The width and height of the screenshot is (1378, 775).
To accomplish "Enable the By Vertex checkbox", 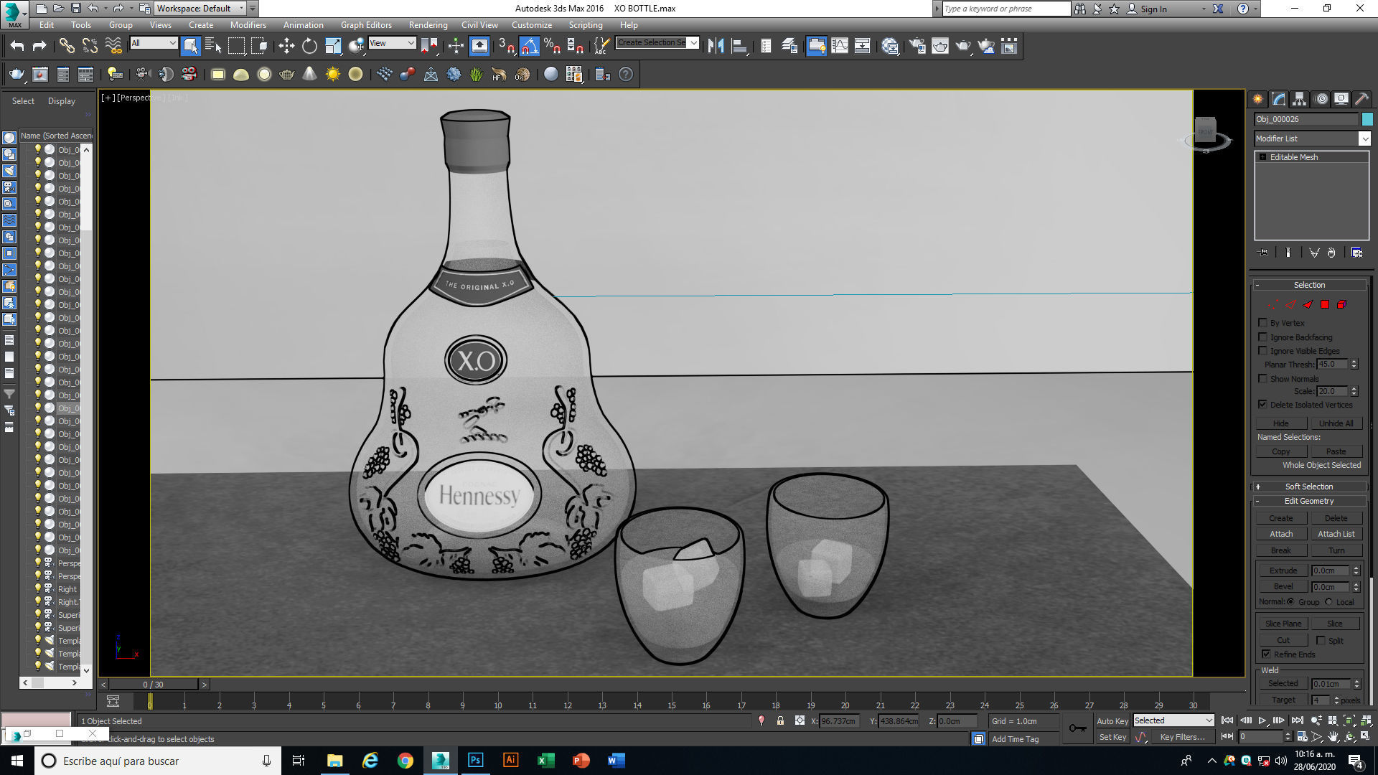I will tap(1263, 322).
